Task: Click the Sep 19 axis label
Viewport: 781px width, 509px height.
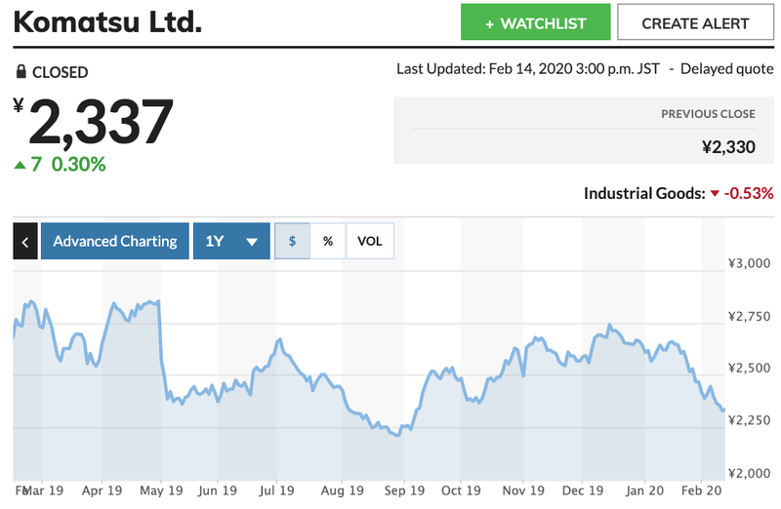Action: pyautogui.click(x=404, y=490)
